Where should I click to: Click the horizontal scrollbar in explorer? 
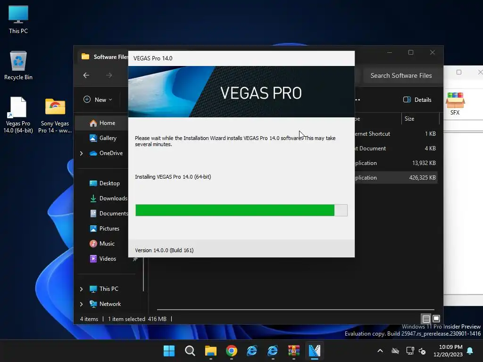click(295, 310)
